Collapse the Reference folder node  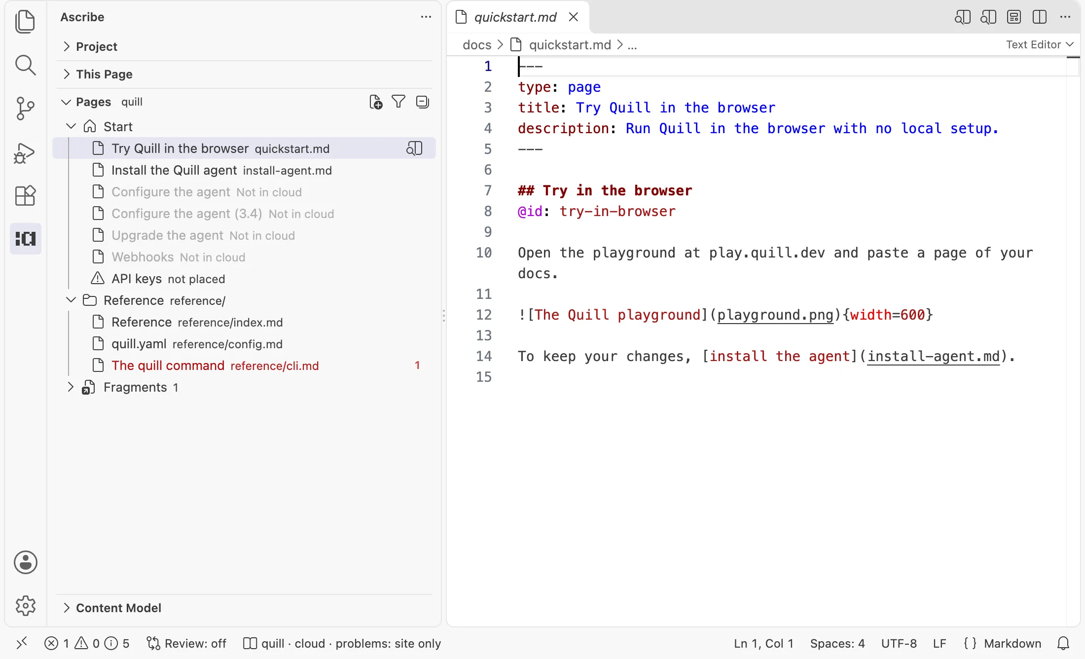pos(71,300)
